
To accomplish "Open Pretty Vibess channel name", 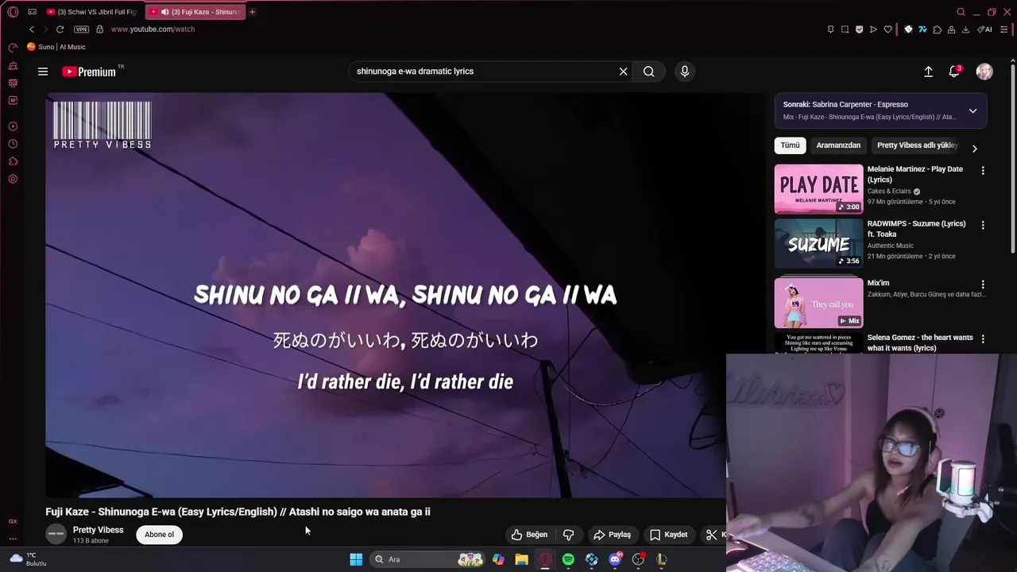I will [98, 530].
